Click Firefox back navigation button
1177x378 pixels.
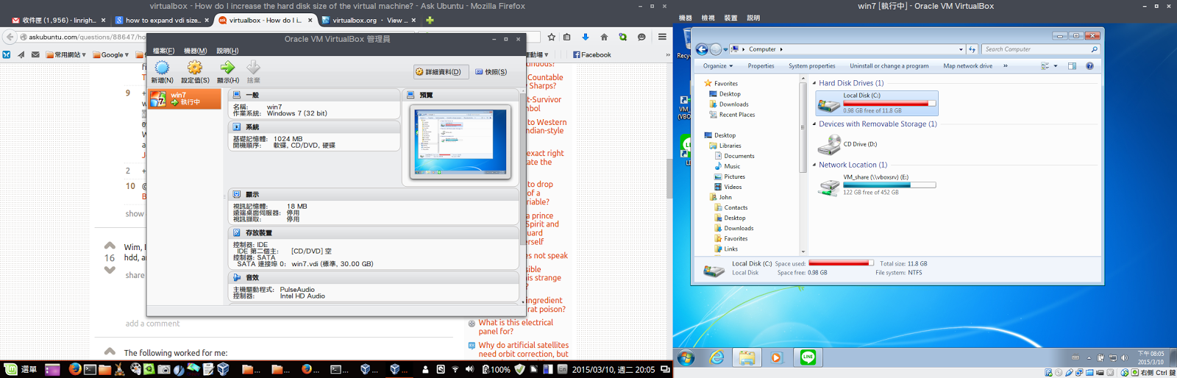[10, 37]
